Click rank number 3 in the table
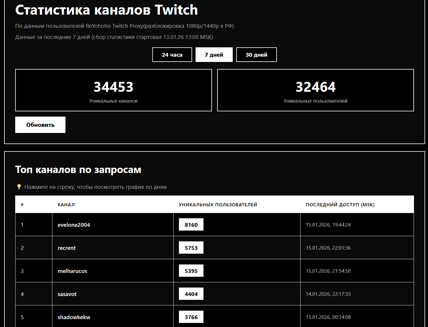Screen dimensions: 428x327 click(22, 271)
